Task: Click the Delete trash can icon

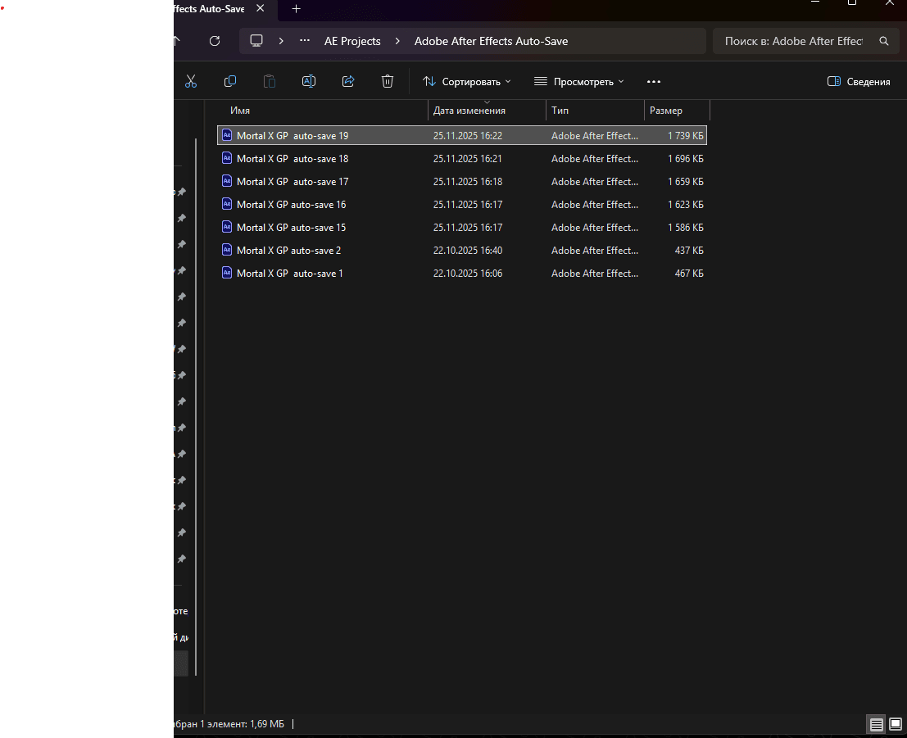Action: click(x=388, y=81)
